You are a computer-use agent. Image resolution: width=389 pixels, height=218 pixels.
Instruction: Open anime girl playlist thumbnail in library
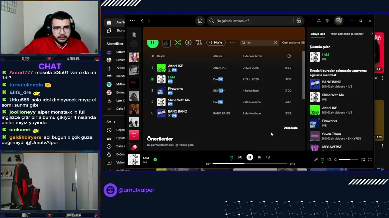[134, 57]
